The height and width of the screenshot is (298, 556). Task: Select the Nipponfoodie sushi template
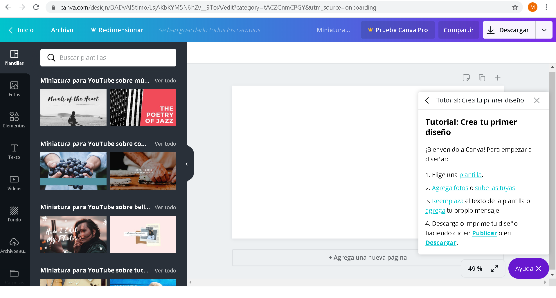(143, 171)
